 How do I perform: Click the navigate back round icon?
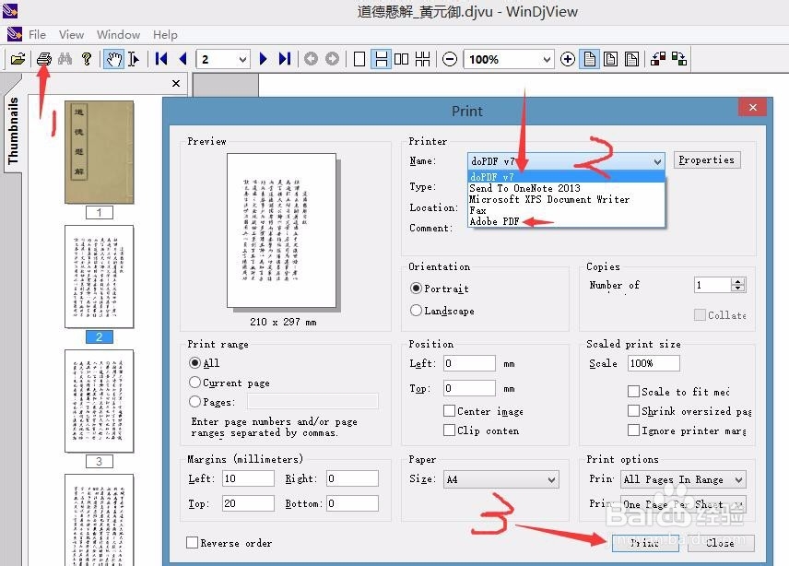pos(311,59)
